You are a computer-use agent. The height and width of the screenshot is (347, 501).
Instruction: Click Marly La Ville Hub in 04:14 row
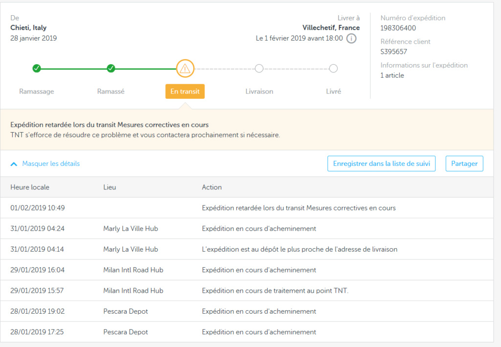coord(131,249)
